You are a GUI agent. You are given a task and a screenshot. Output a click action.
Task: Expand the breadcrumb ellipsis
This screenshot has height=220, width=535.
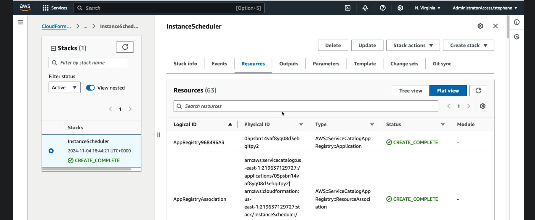(x=85, y=27)
